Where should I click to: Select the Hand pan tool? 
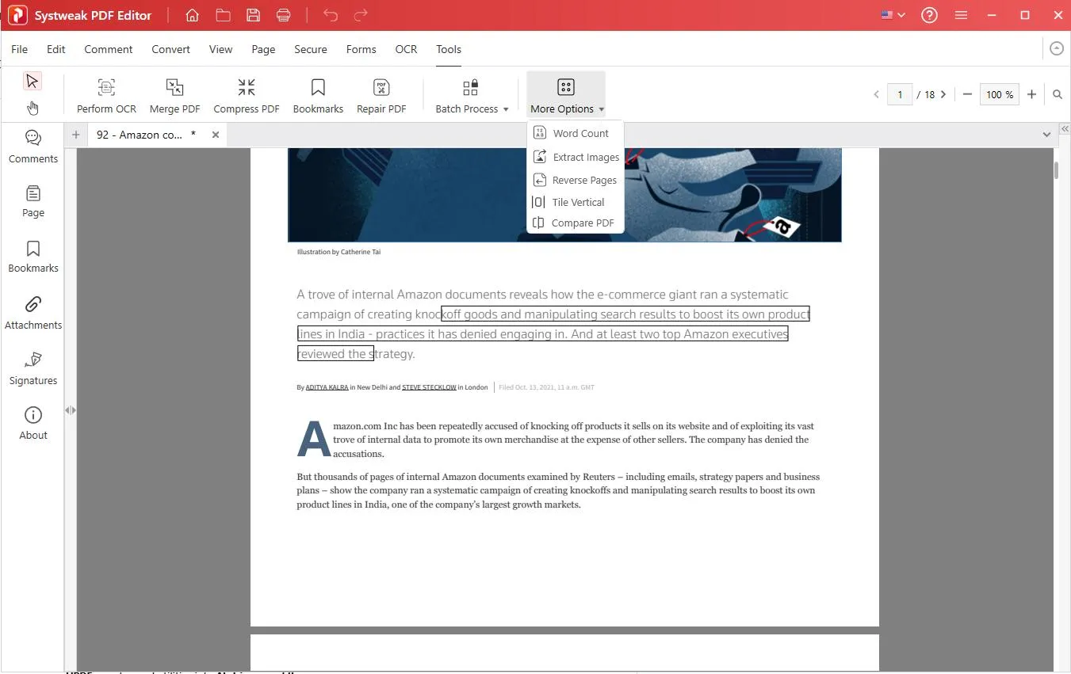pos(32,108)
